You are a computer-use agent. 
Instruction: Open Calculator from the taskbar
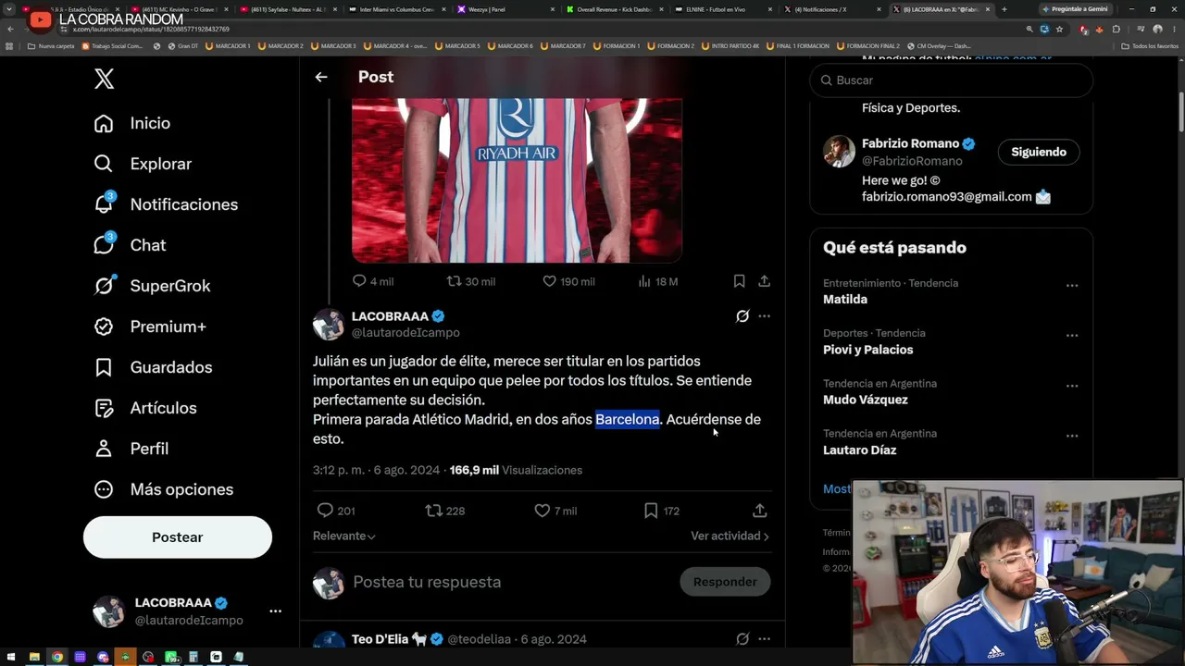(x=193, y=657)
